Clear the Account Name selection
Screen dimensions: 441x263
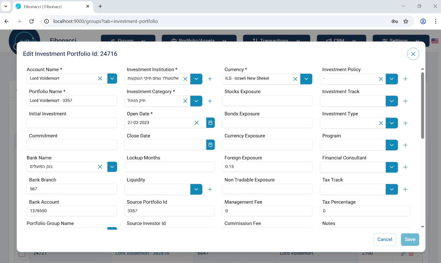point(100,79)
